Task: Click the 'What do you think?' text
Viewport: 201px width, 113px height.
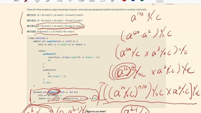Action: click(x=96, y=111)
